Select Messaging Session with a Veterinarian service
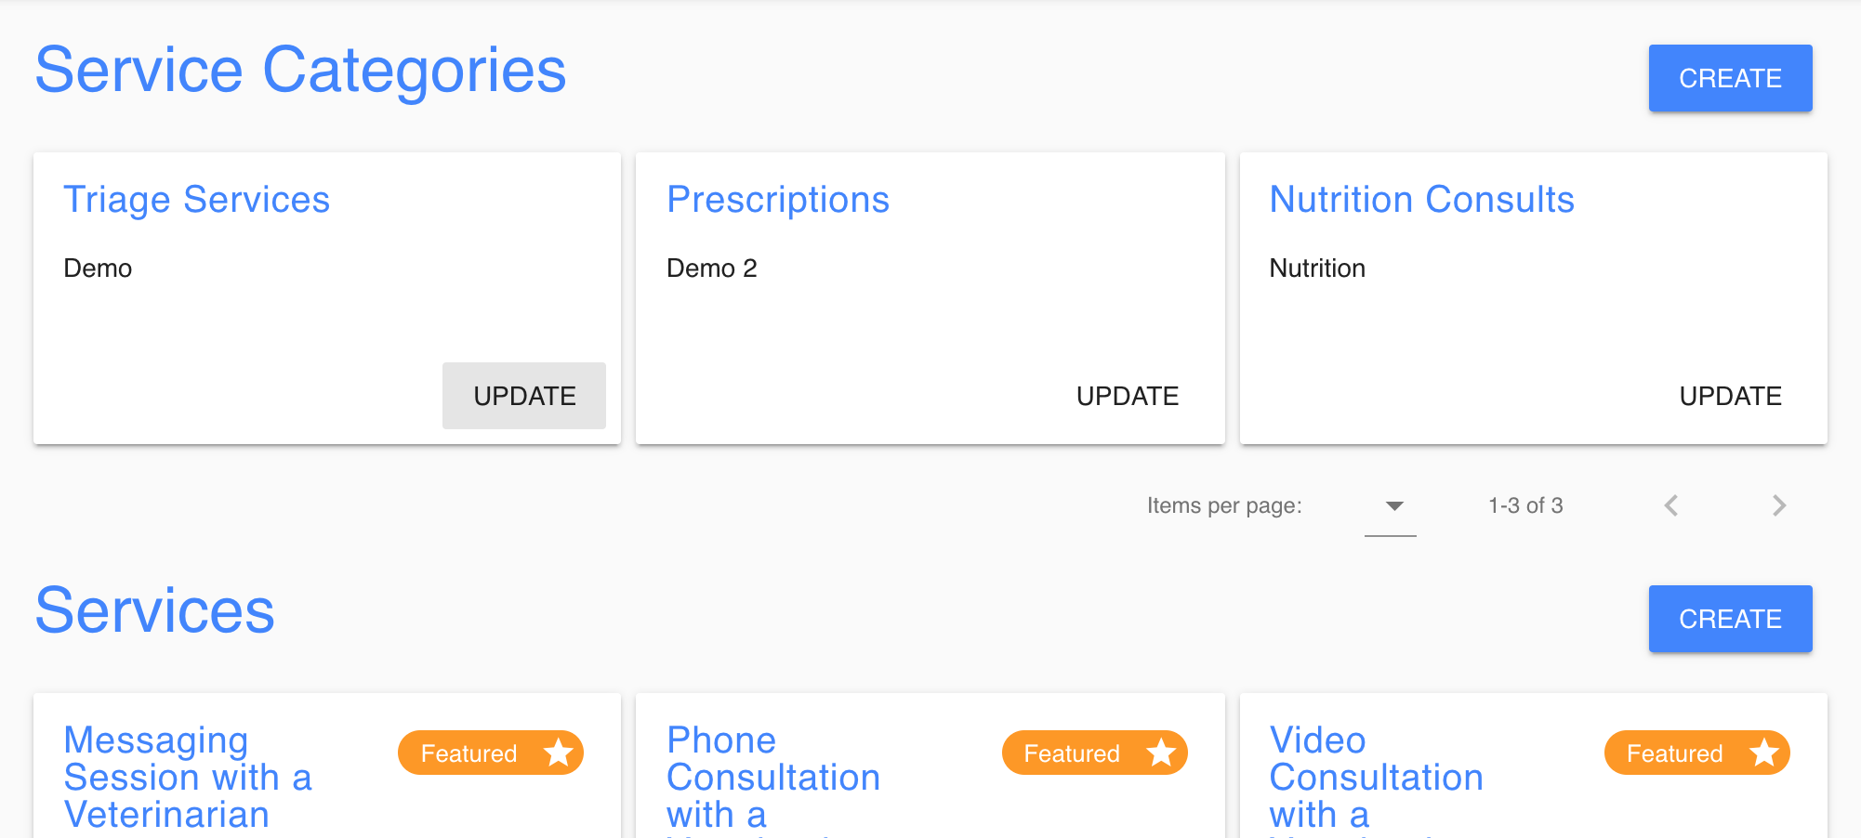 pyautogui.click(x=188, y=777)
